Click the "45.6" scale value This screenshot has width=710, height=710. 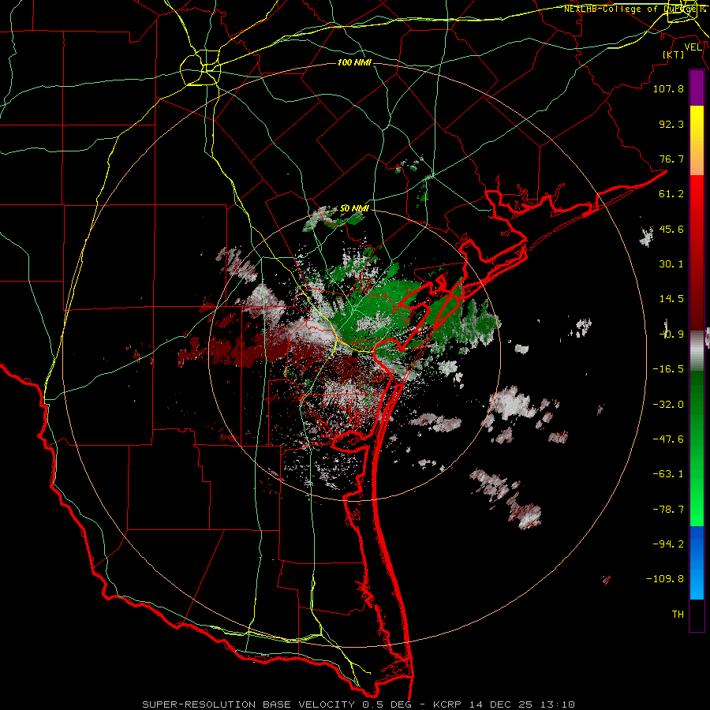(x=671, y=229)
